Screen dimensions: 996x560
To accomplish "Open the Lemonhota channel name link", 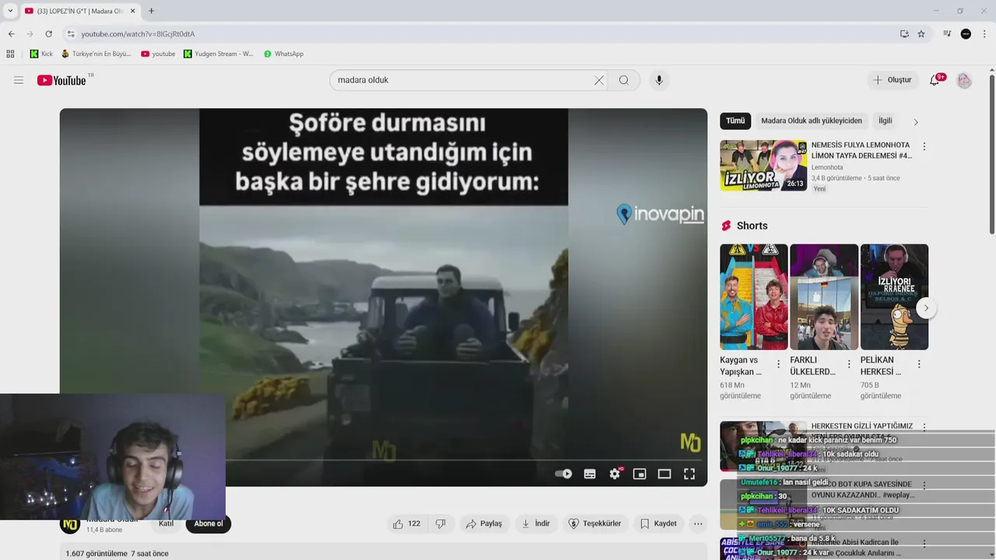I will tap(827, 167).
